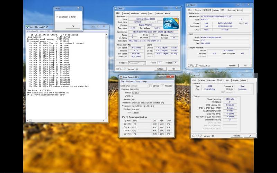Open About...(A) menu in Super PI
The width and height of the screenshot is (277, 173).
point(45,31)
